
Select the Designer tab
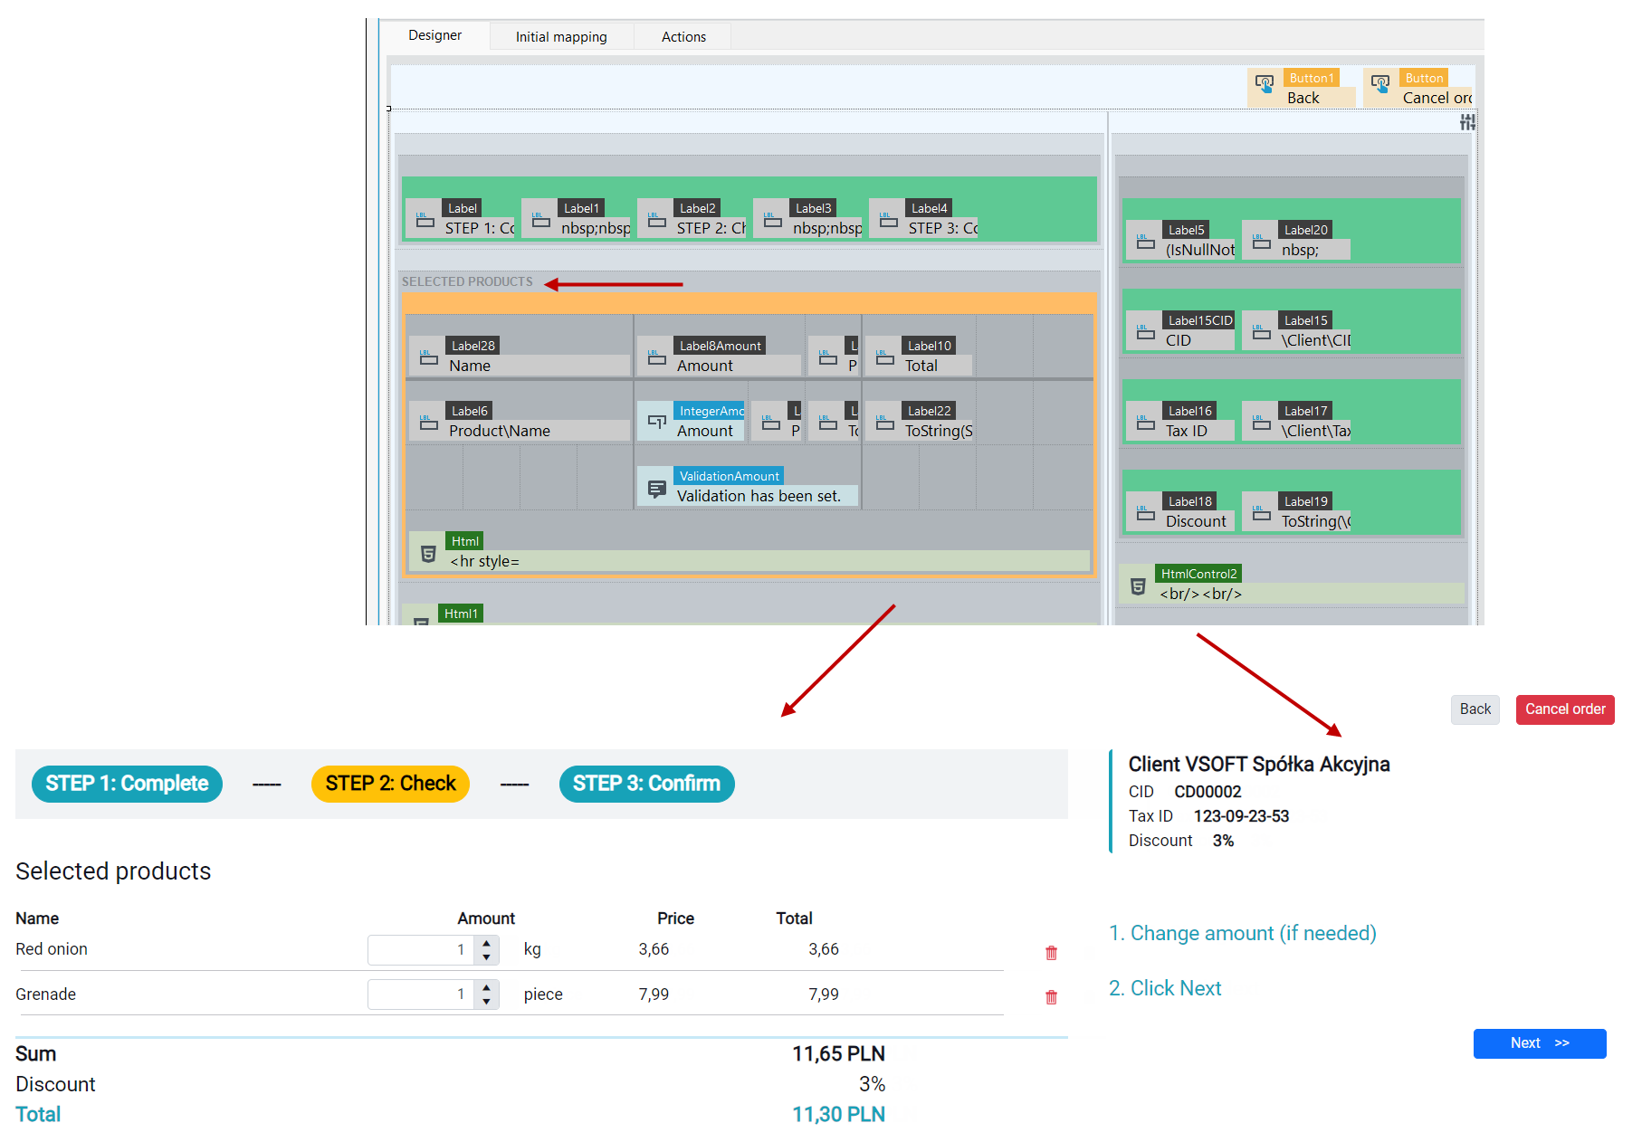tap(434, 35)
